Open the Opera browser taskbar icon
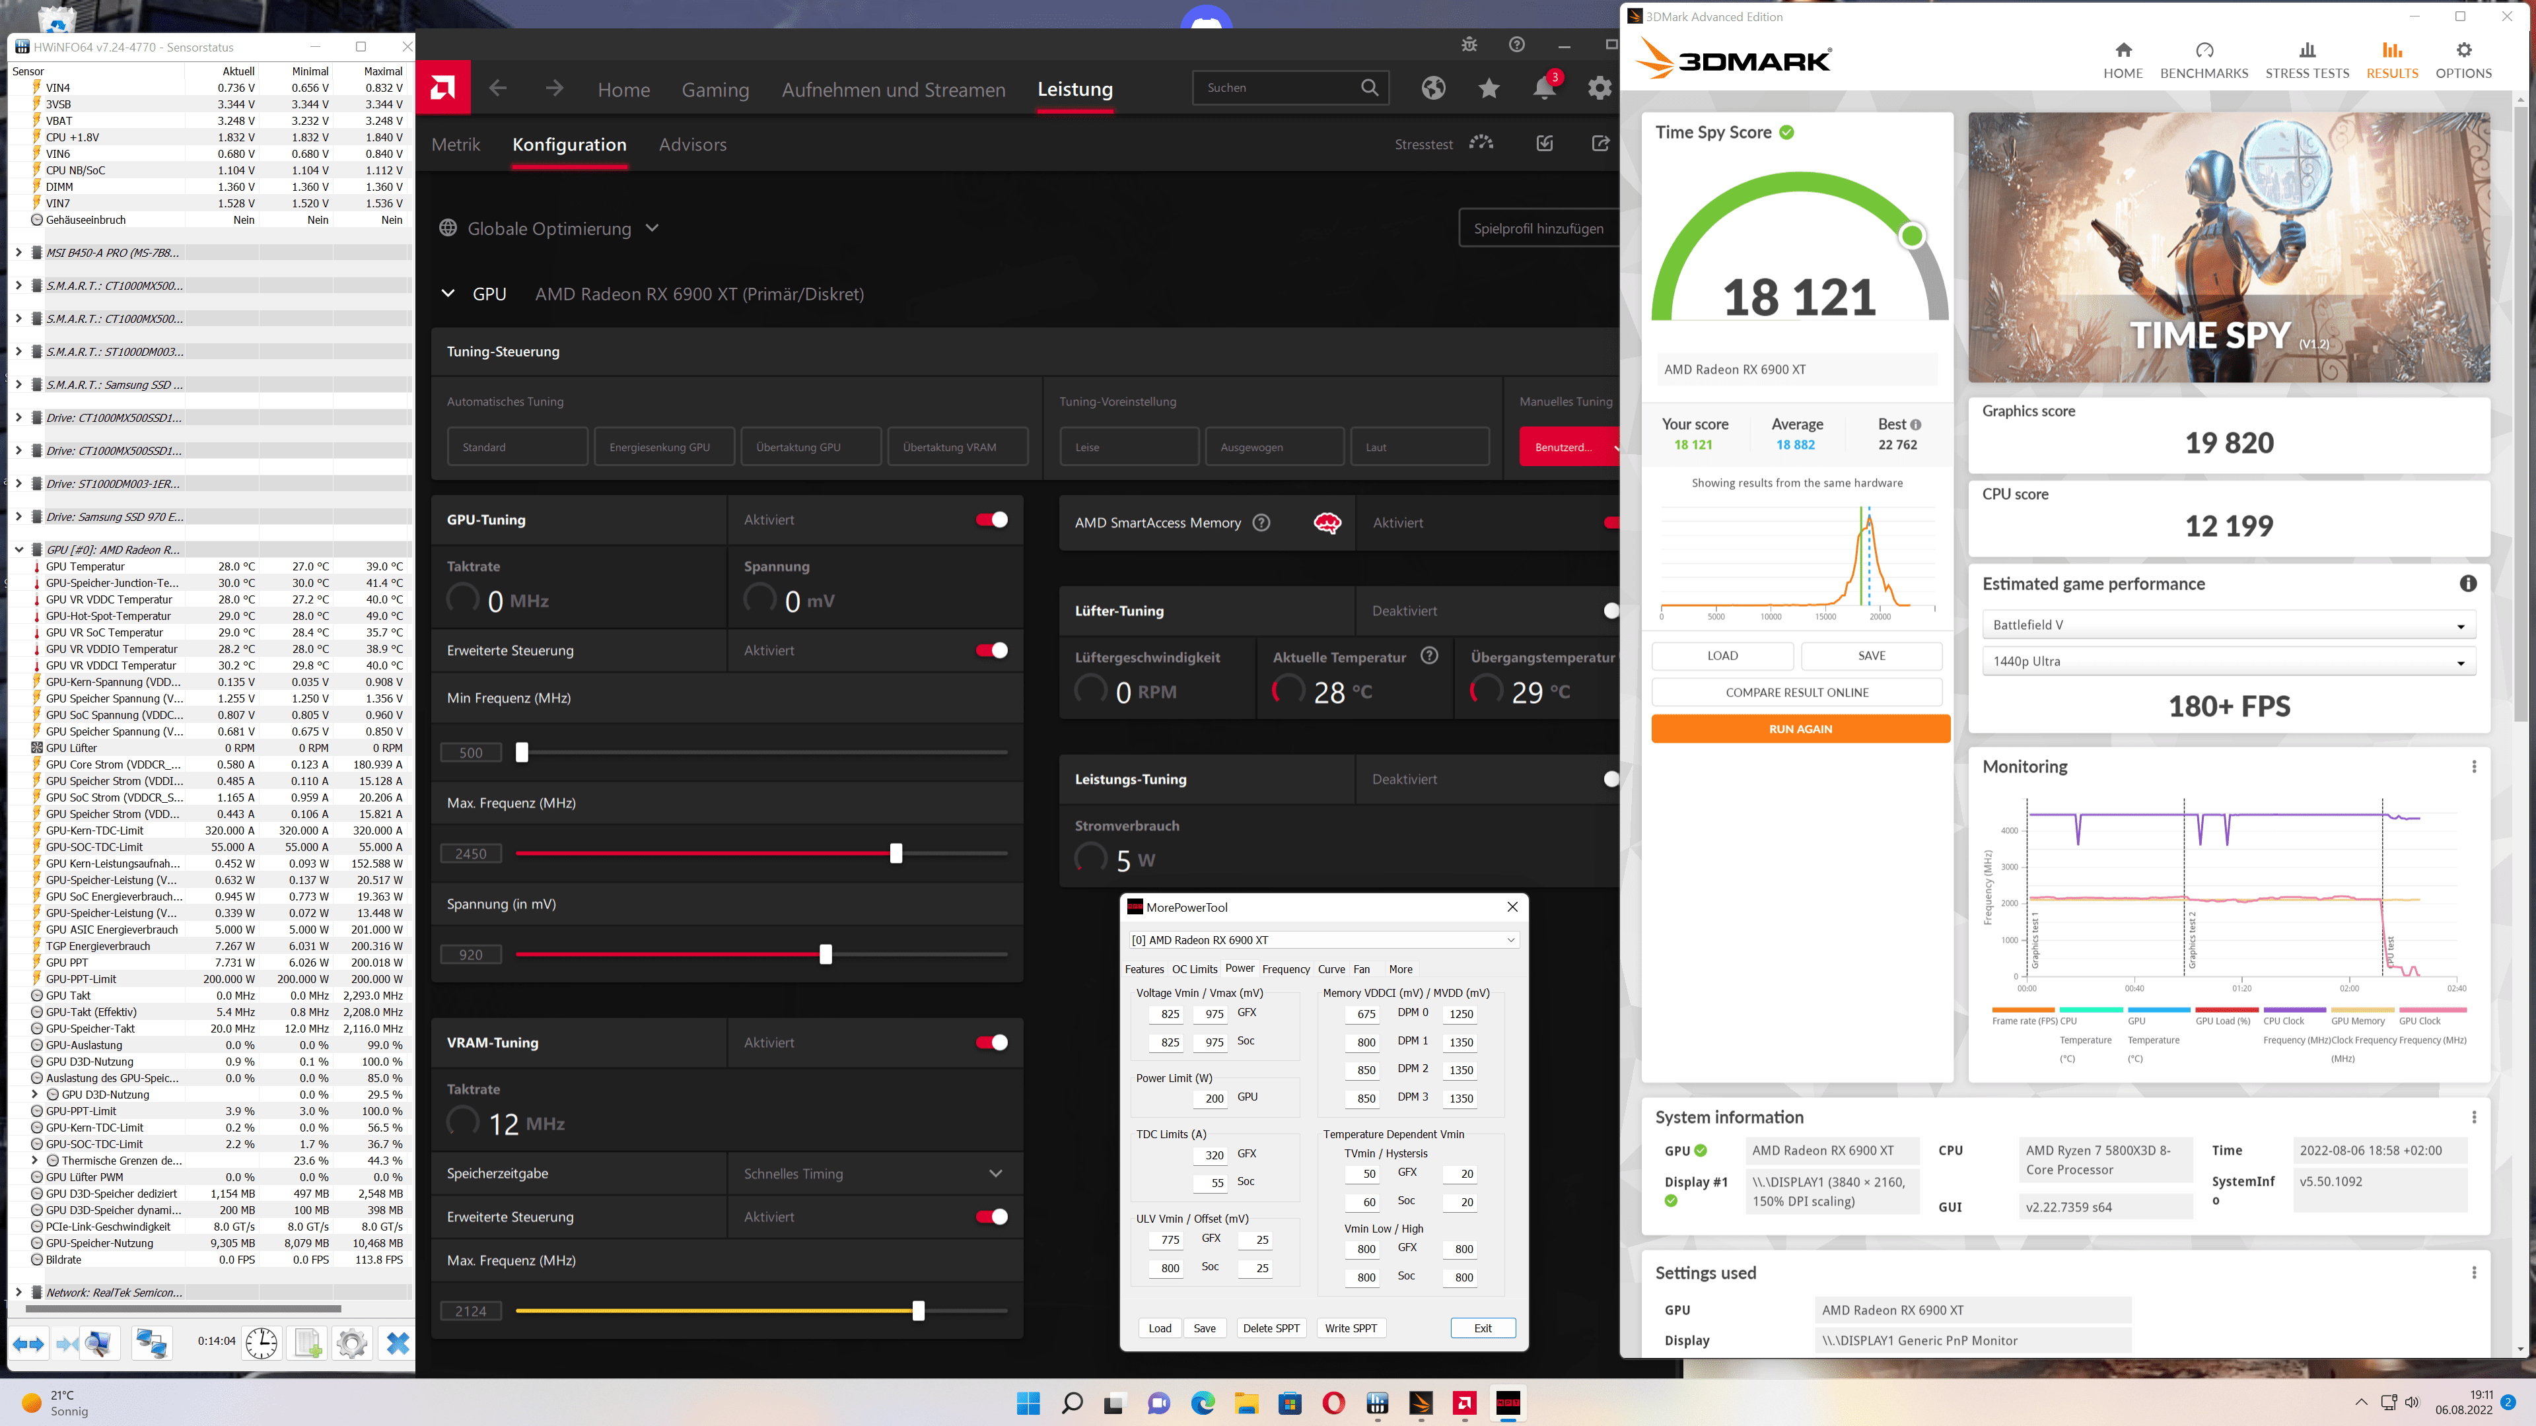This screenshot has height=1426, width=2536. point(1333,1404)
